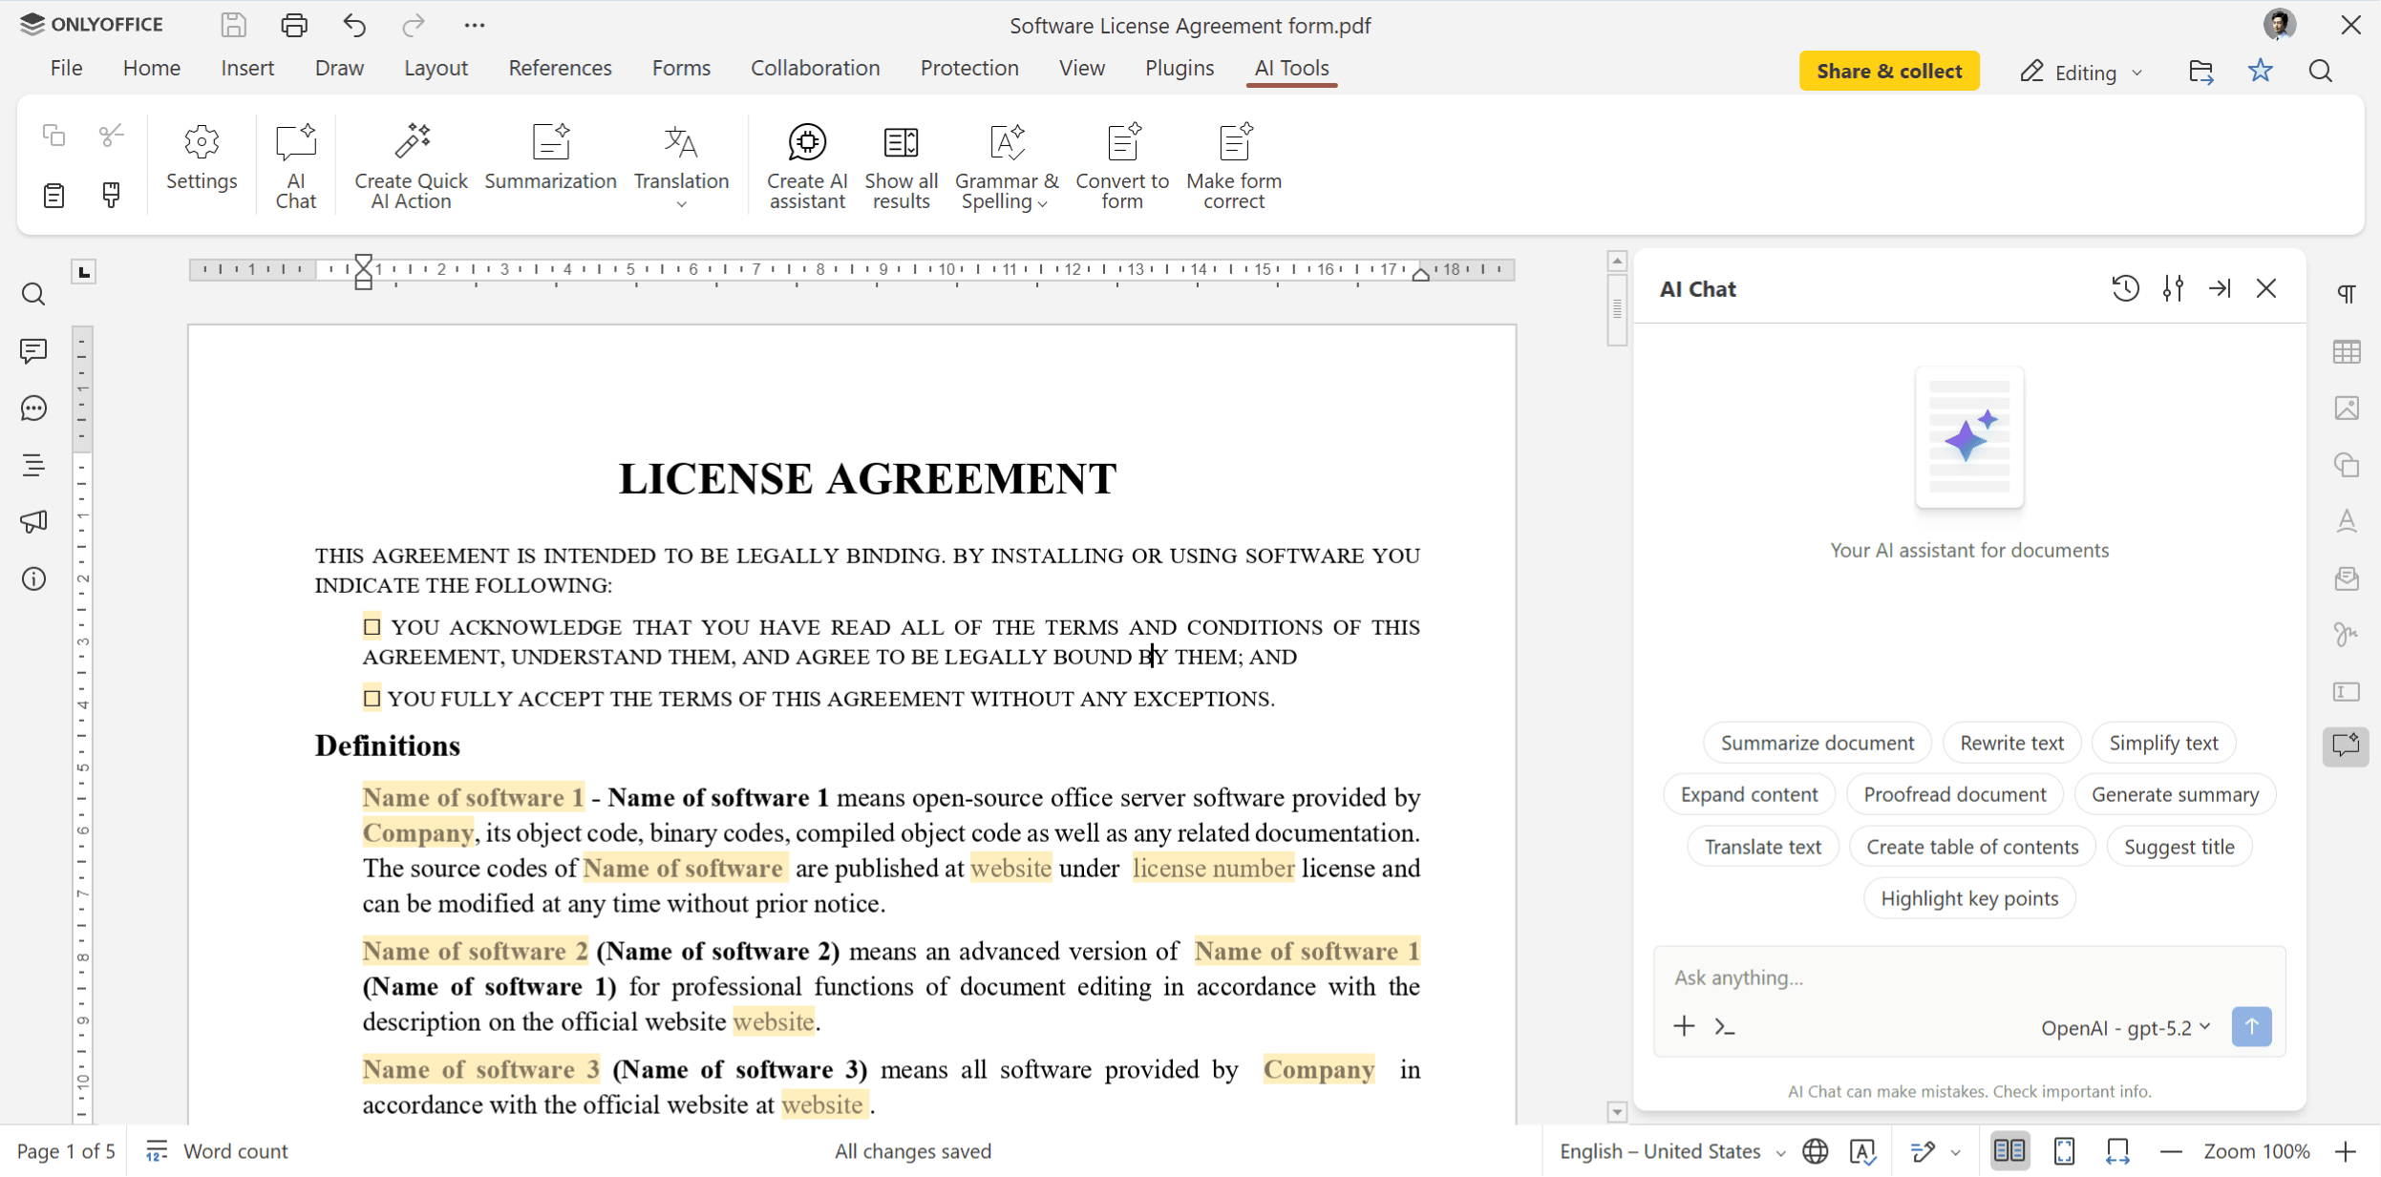Click Proofread document suggestion

click(x=1954, y=794)
